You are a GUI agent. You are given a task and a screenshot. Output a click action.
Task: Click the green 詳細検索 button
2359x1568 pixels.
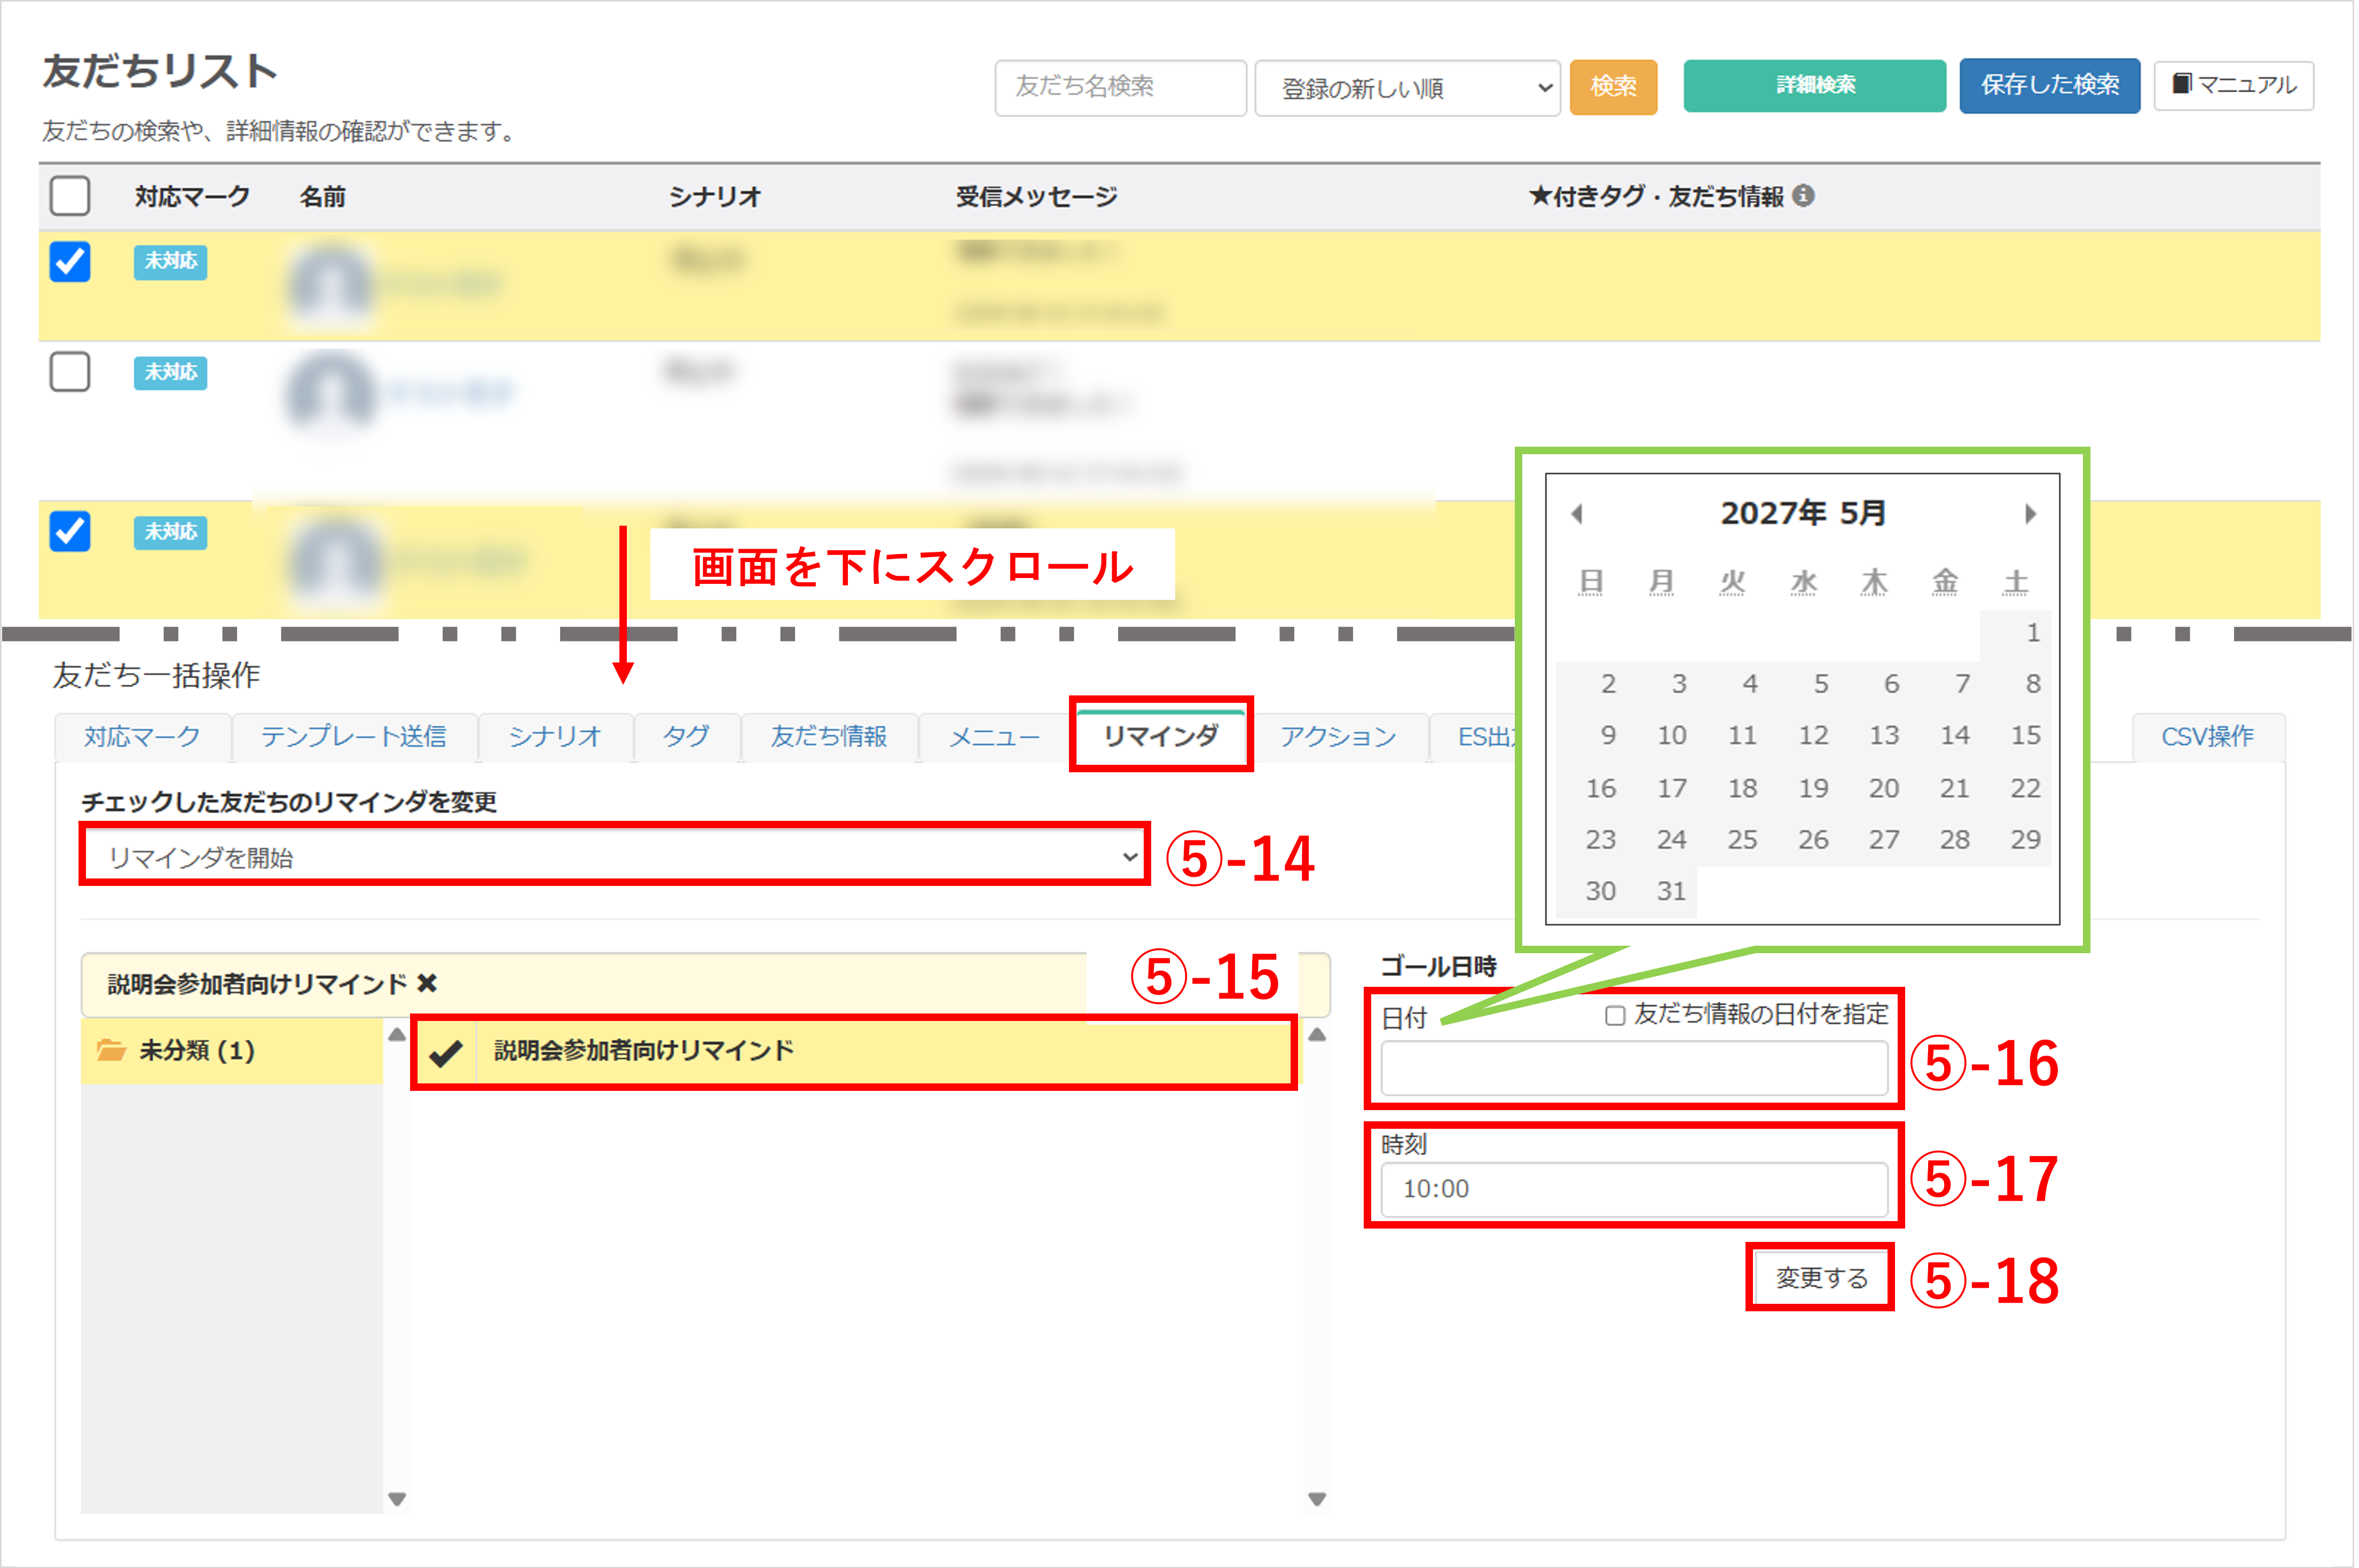(x=1815, y=85)
